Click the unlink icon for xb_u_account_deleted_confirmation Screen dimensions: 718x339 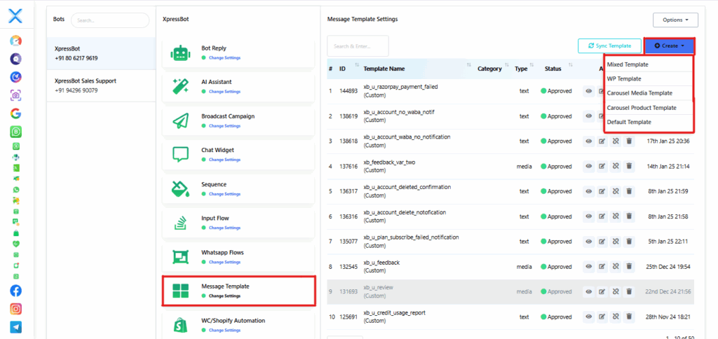tap(615, 191)
